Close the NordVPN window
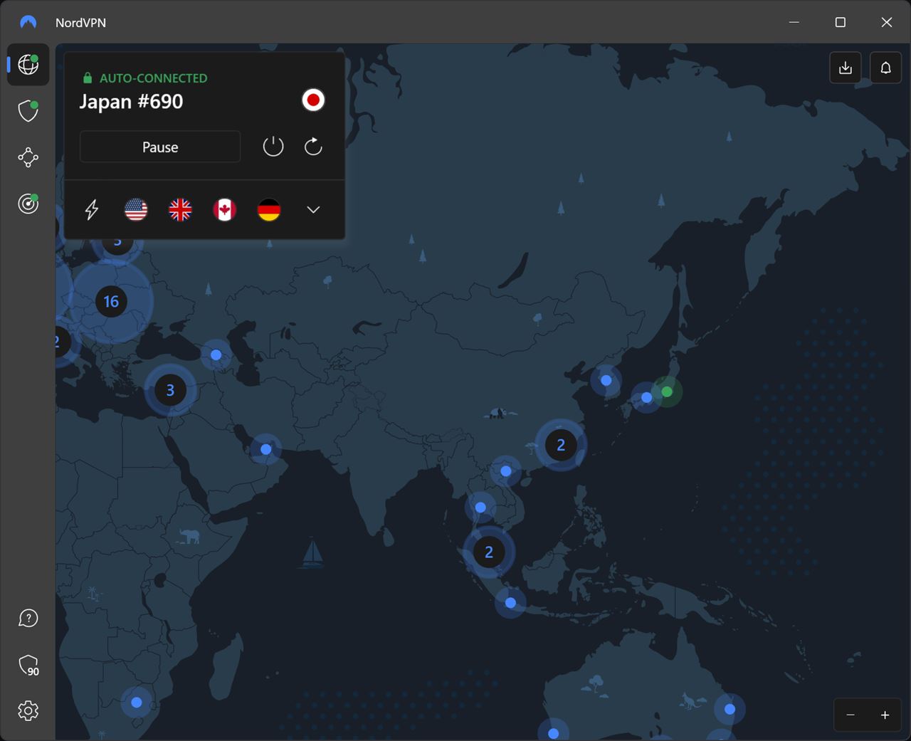This screenshot has width=911, height=741. (x=887, y=22)
